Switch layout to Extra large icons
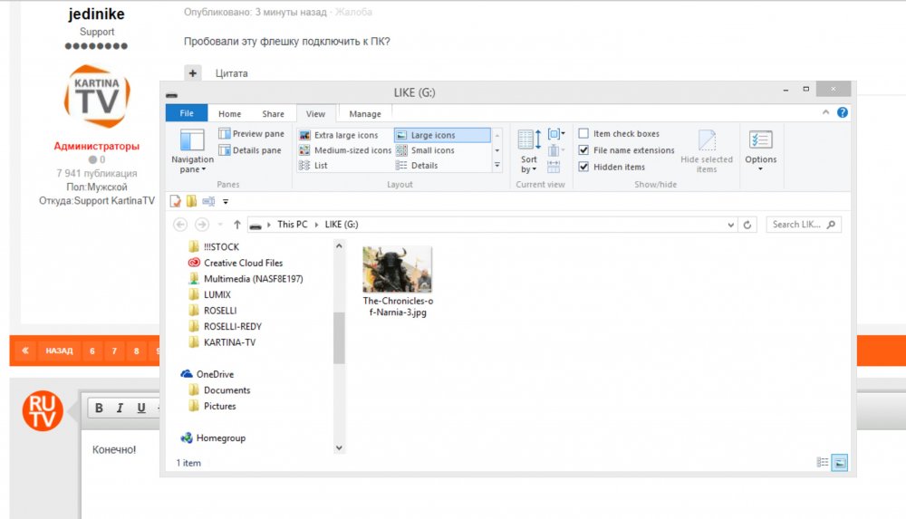Image resolution: width=906 pixels, height=519 pixels. point(339,135)
